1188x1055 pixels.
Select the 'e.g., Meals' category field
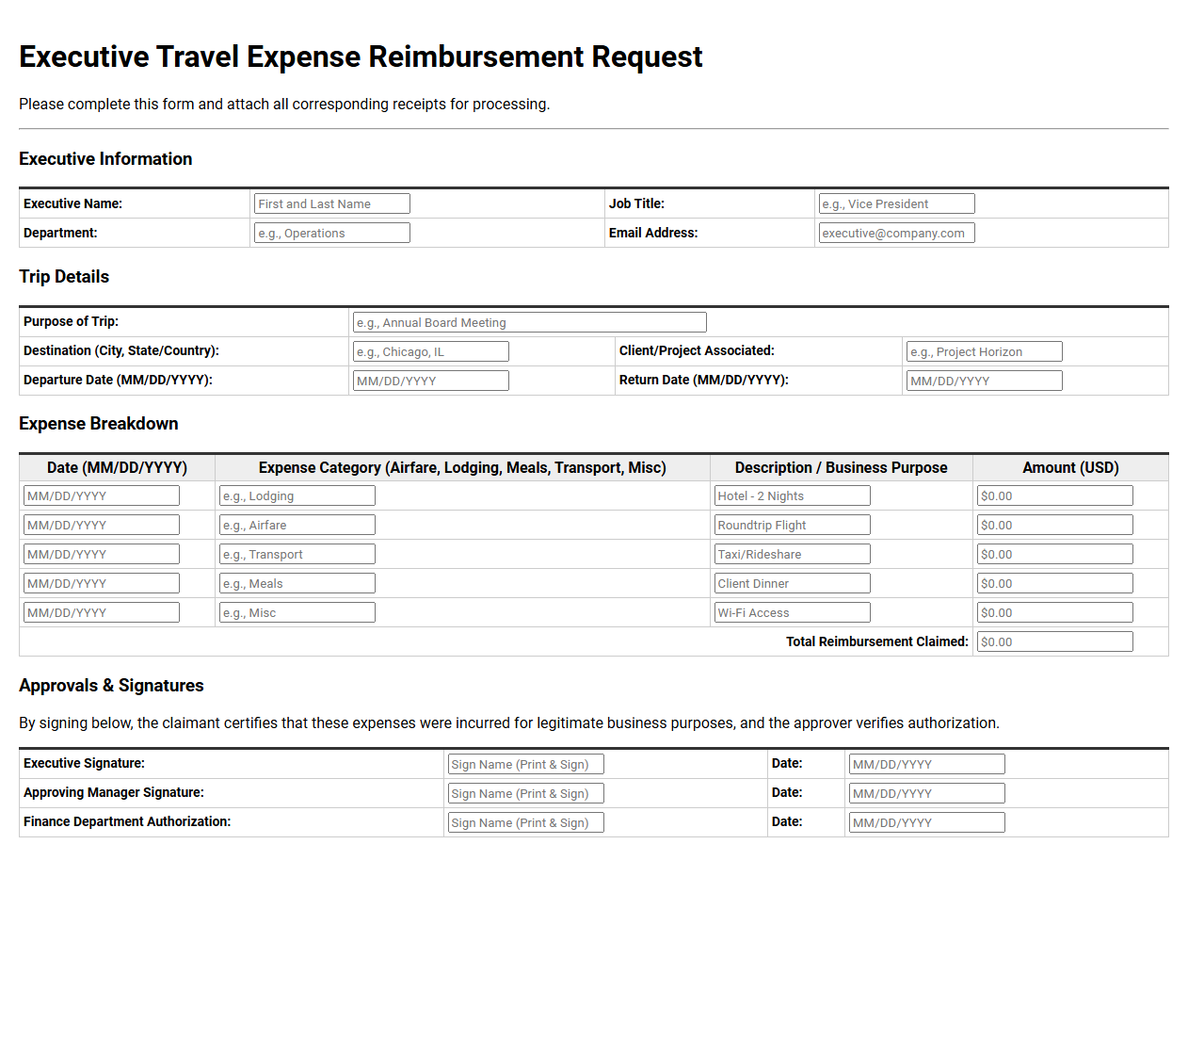[x=297, y=583]
